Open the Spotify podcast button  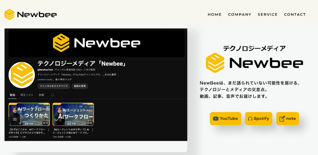tap(259, 118)
